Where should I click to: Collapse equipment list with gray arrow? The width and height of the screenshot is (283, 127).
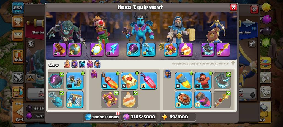pyautogui.click(x=233, y=63)
